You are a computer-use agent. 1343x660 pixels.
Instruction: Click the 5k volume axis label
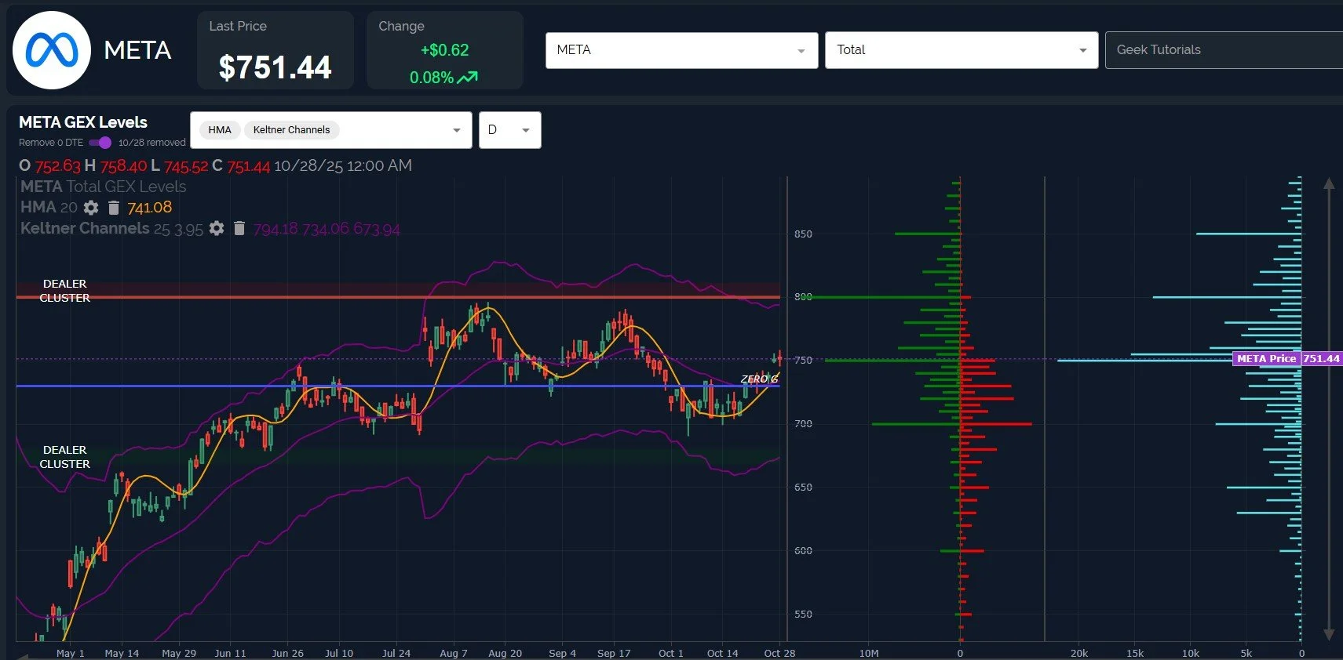click(x=1246, y=653)
